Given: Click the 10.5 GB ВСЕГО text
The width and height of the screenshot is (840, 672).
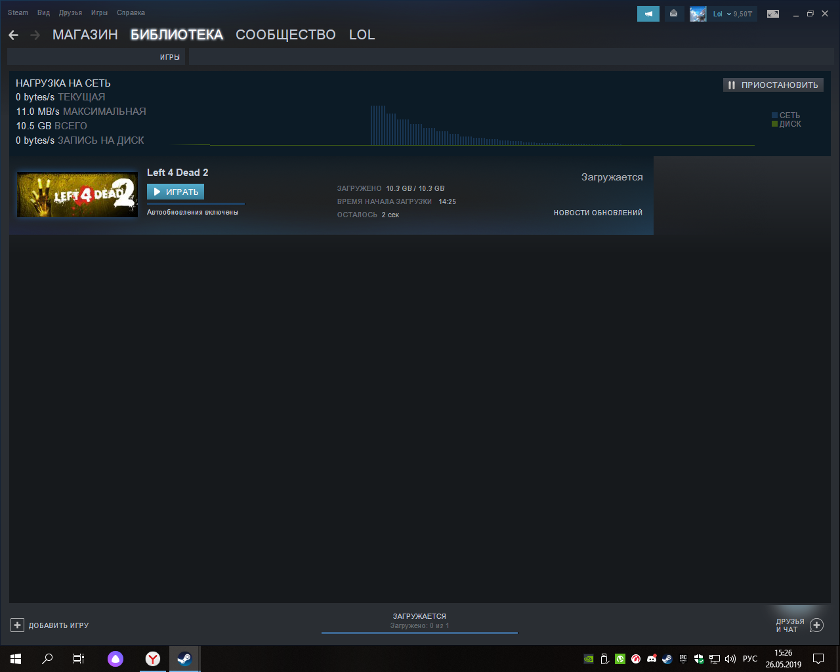Looking at the screenshot, I should pos(51,126).
